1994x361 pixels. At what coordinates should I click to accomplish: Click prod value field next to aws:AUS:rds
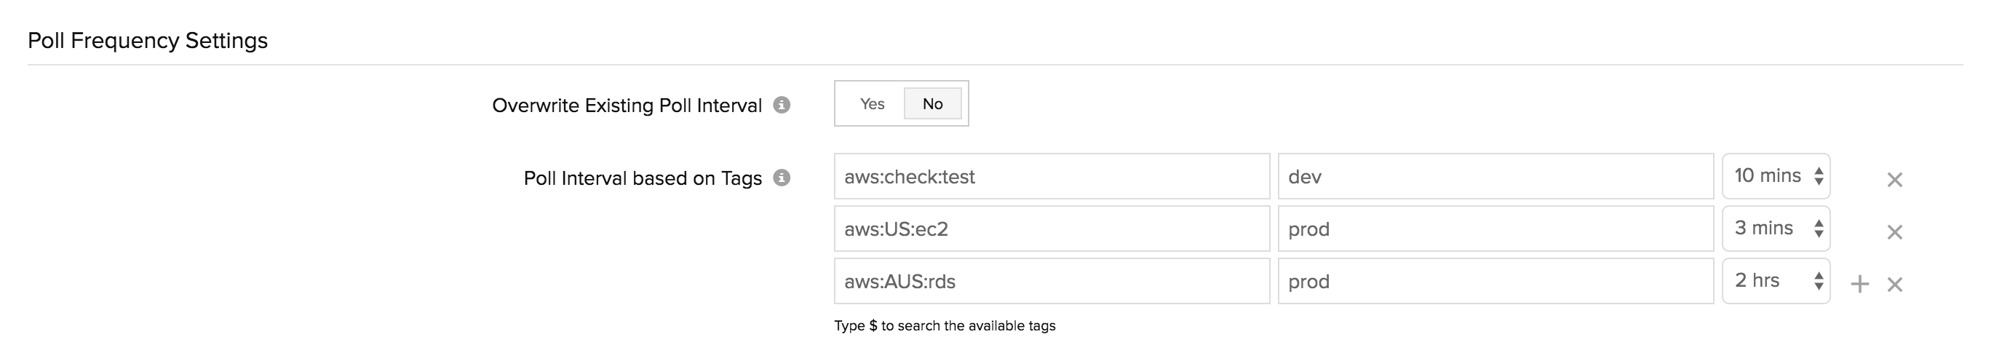pos(1495,281)
